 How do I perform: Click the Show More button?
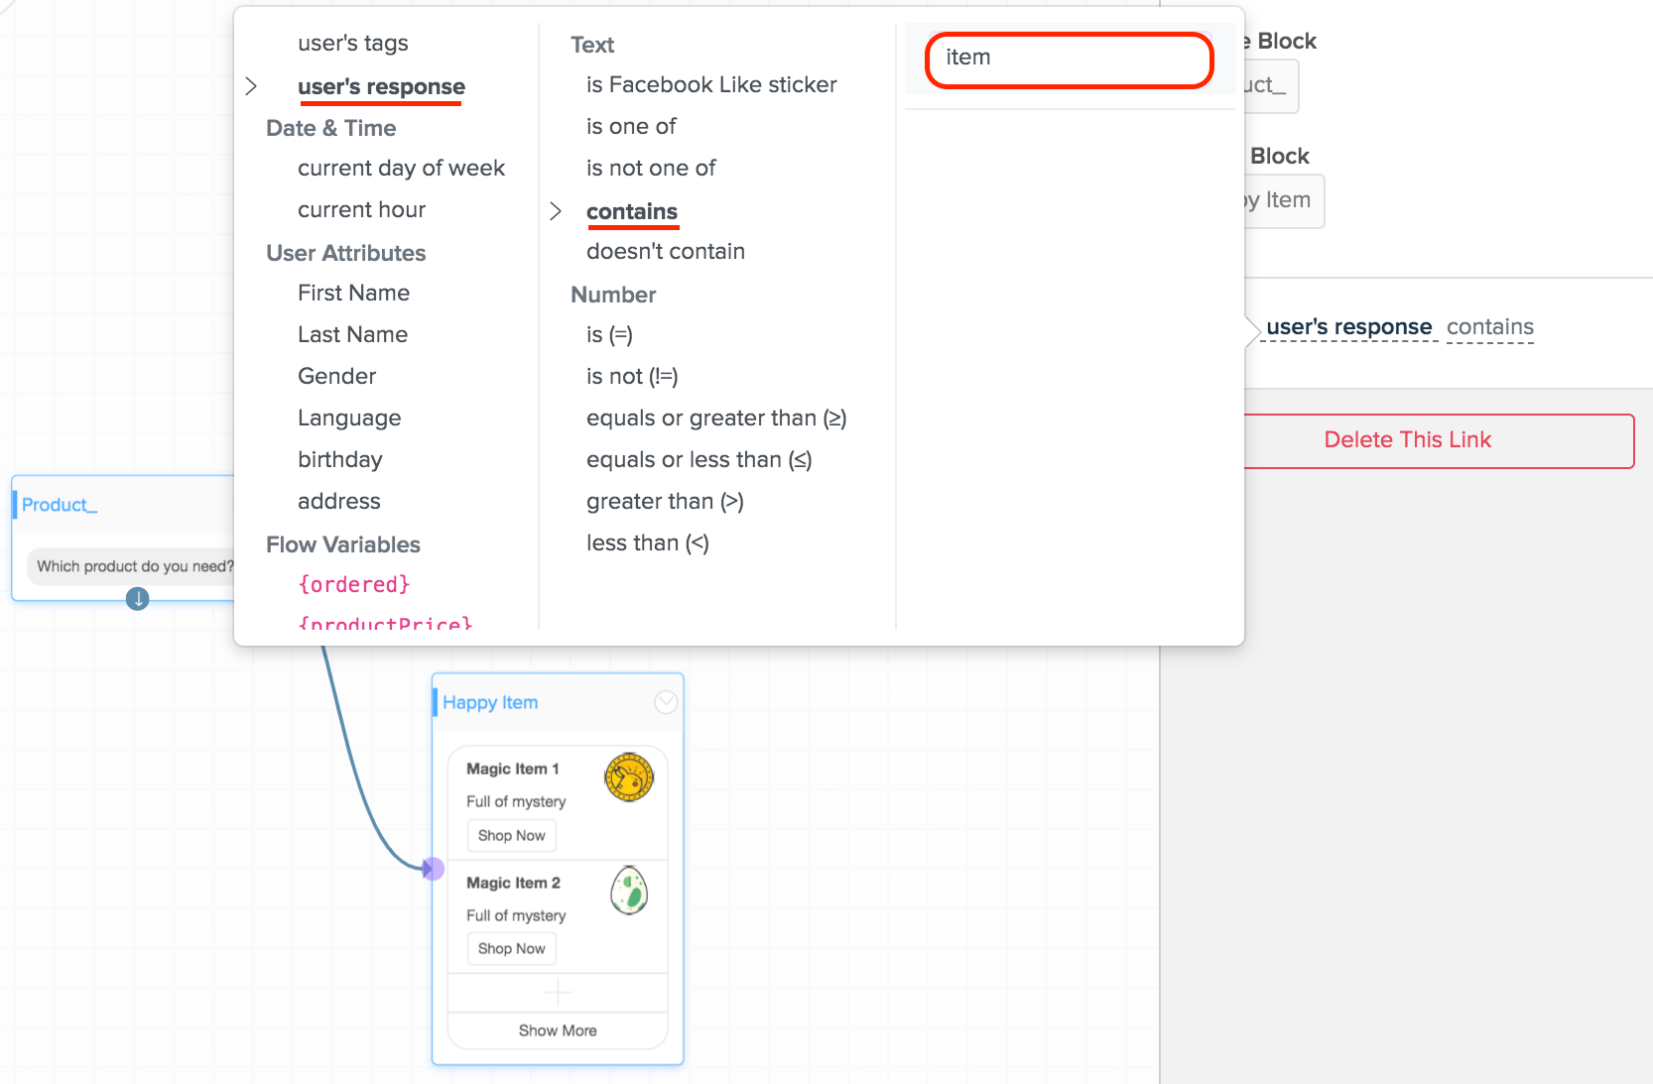558,1030
